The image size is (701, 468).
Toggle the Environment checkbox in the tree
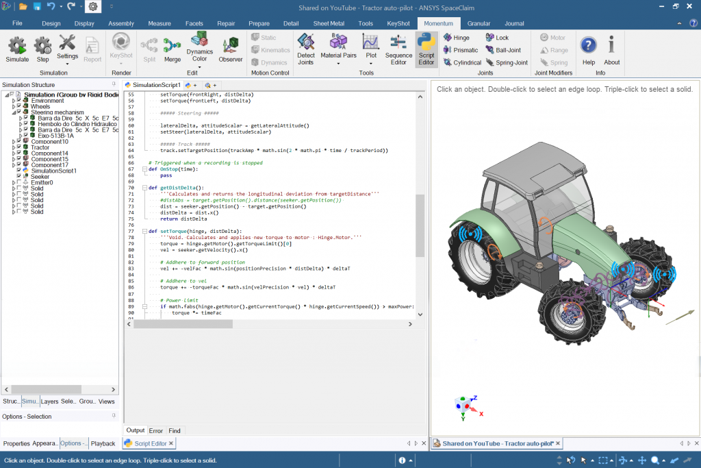[19, 100]
